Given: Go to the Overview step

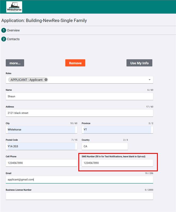Looking at the screenshot, I should [x=13, y=30].
